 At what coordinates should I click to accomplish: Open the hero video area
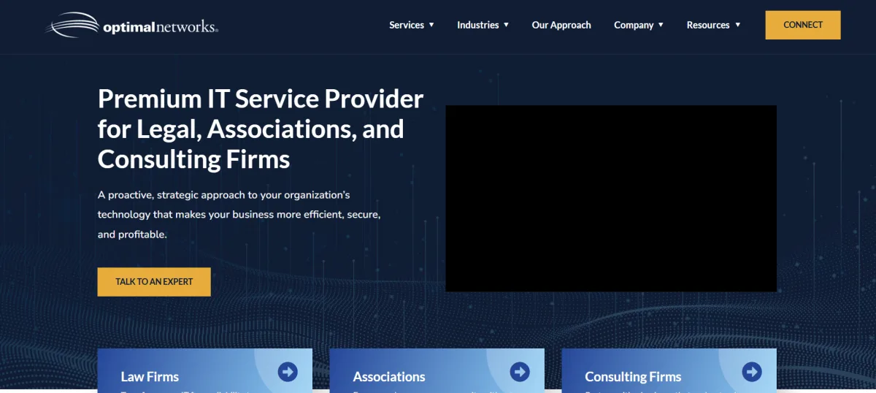(x=611, y=199)
